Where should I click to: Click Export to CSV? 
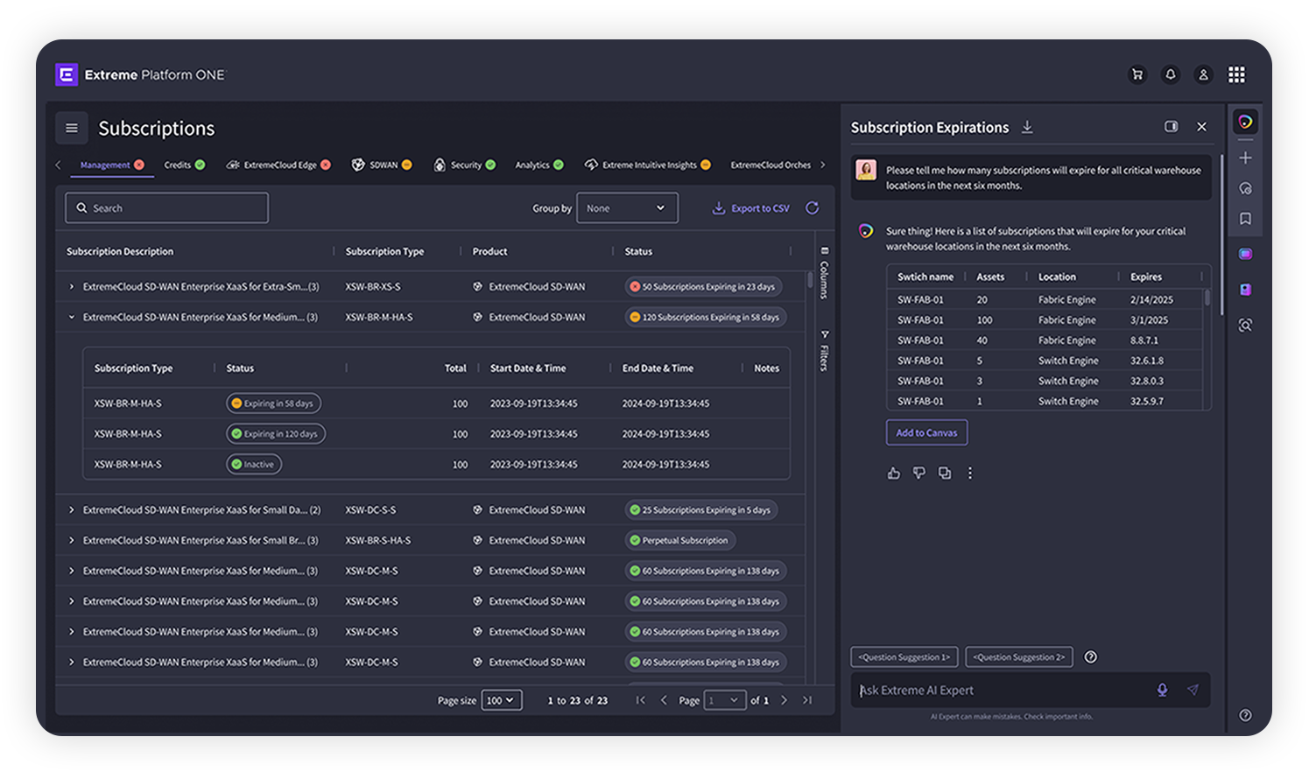point(751,208)
